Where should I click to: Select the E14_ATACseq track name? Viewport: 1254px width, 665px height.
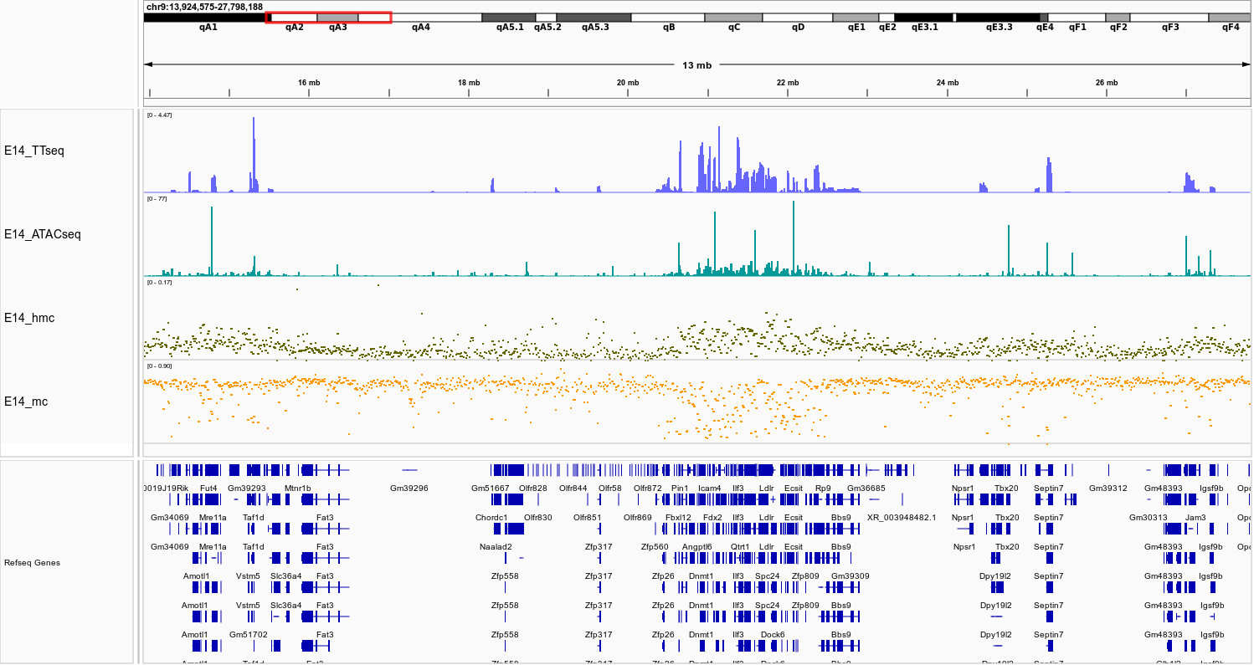[43, 234]
